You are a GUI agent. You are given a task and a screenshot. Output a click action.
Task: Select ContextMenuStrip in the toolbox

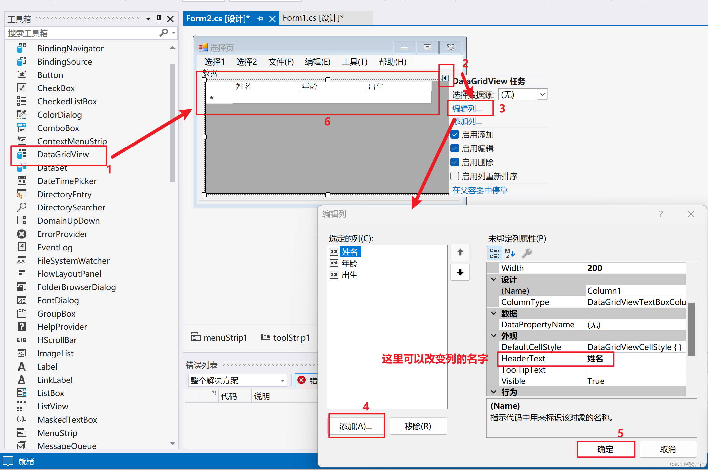tap(72, 141)
